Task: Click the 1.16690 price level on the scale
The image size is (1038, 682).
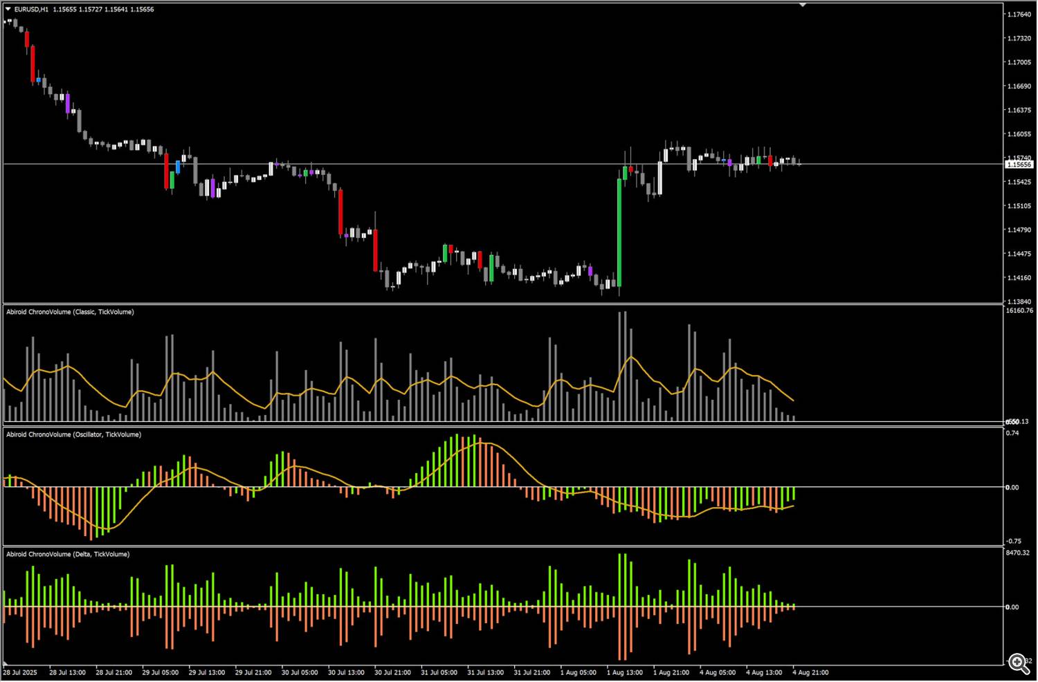Action: click(x=1019, y=86)
